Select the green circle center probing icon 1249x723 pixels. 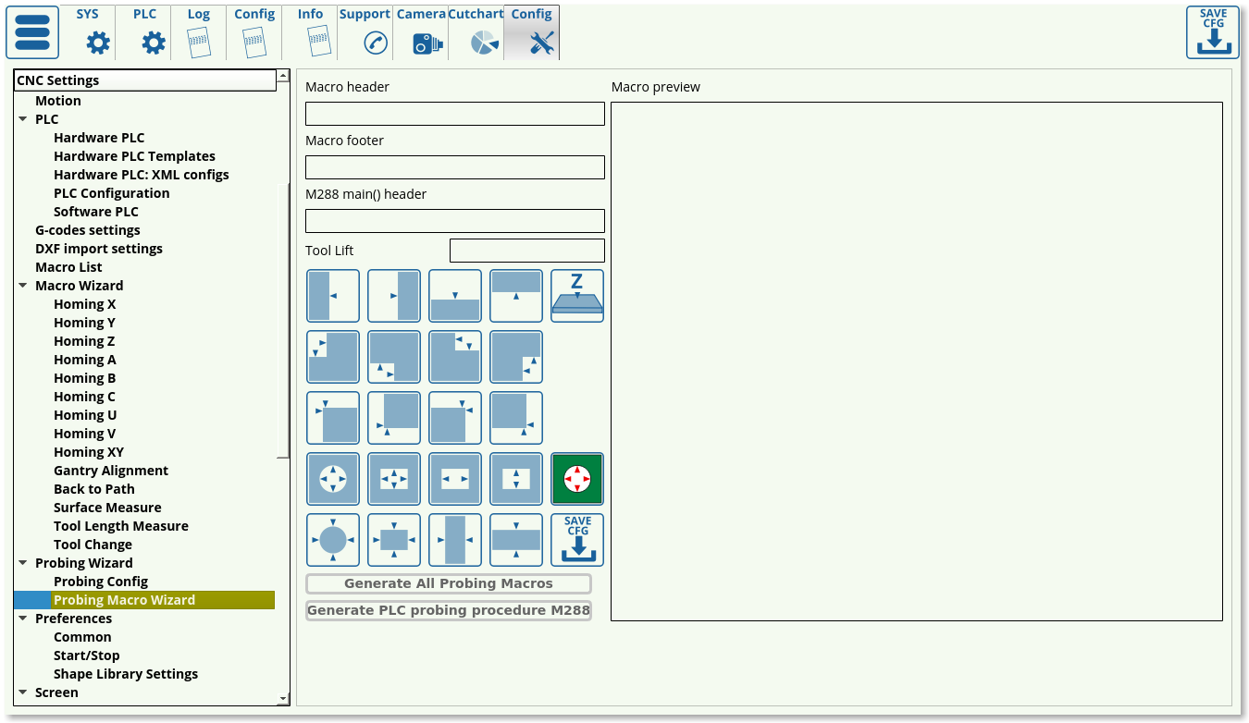point(576,479)
